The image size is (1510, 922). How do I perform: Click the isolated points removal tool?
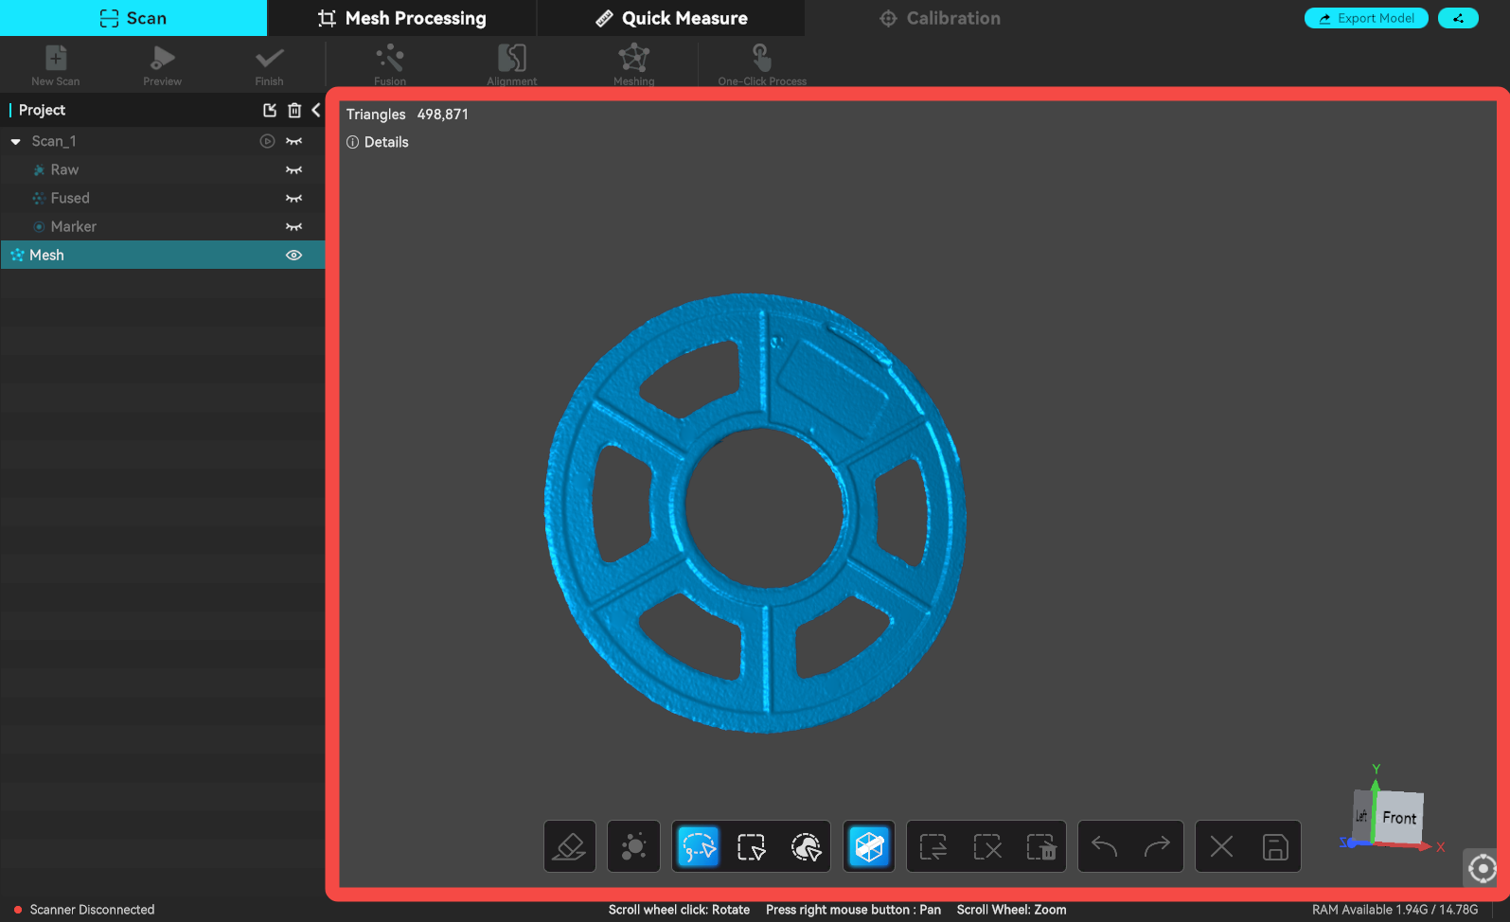pyautogui.click(x=633, y=846)
